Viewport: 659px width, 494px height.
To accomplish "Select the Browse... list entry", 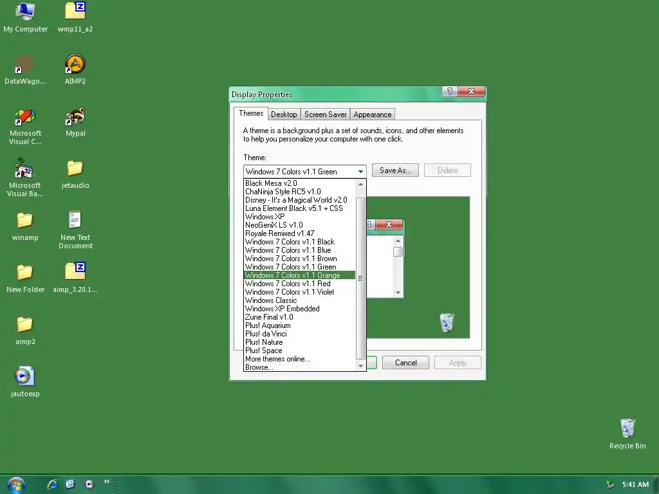I will click(299, 367).
